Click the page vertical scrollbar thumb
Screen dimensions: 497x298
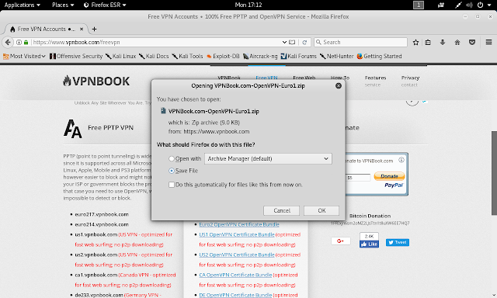[494, 173]
